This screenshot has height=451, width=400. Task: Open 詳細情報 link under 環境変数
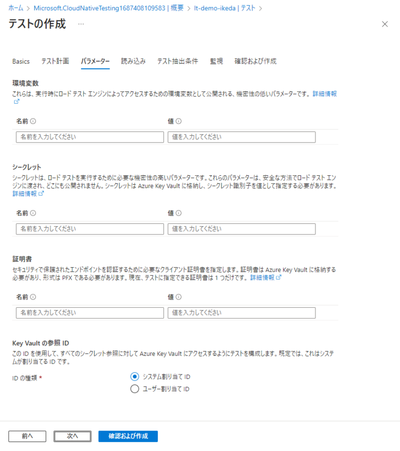(x=325, y=94)
